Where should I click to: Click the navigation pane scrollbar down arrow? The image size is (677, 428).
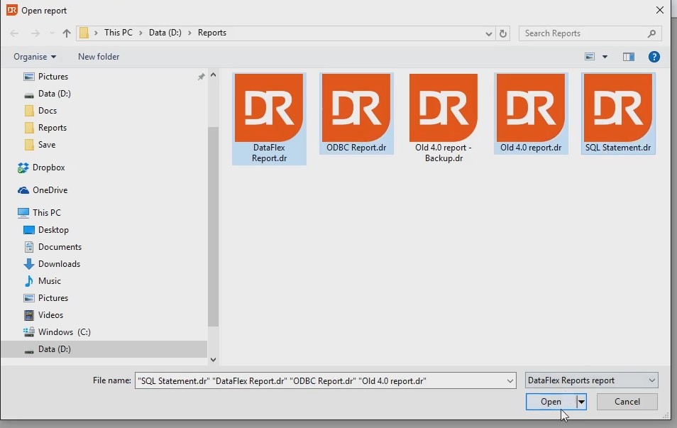click(213, 360)
